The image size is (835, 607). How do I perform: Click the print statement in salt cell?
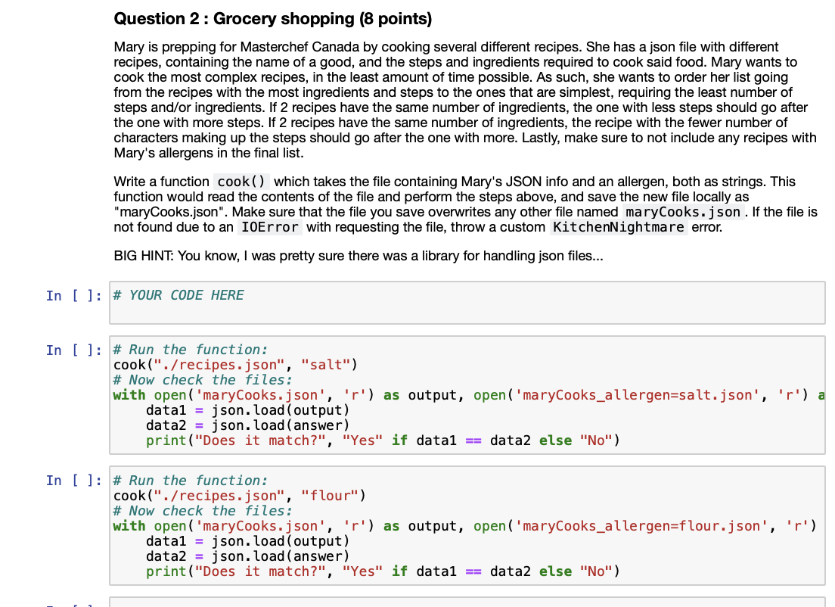383,440
